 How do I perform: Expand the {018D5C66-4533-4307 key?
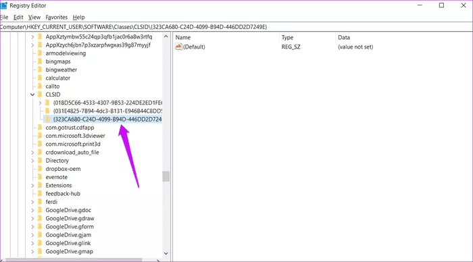coord(40,103)
